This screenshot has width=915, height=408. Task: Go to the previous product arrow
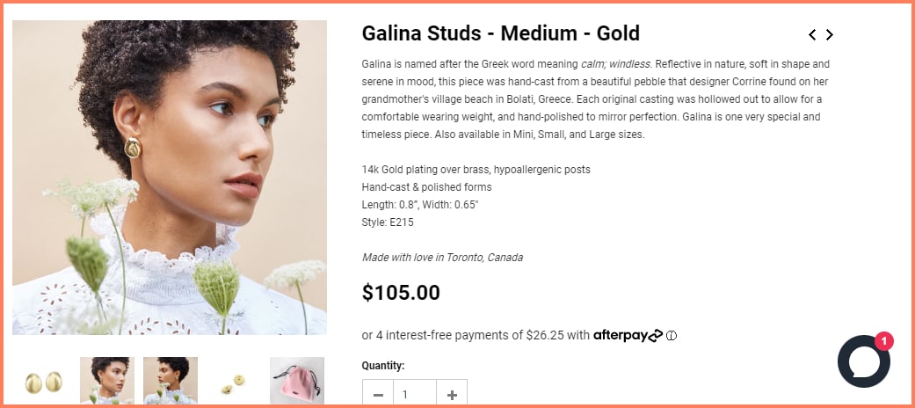(x=812, y=35)
